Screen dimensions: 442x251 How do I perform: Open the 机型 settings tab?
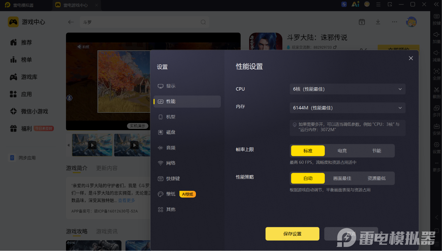[187, 117]
